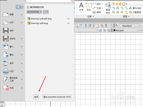Click the layer off icon in ribbon
The height and width of the screenshot is (107, 143).
(x=114, y=8)
